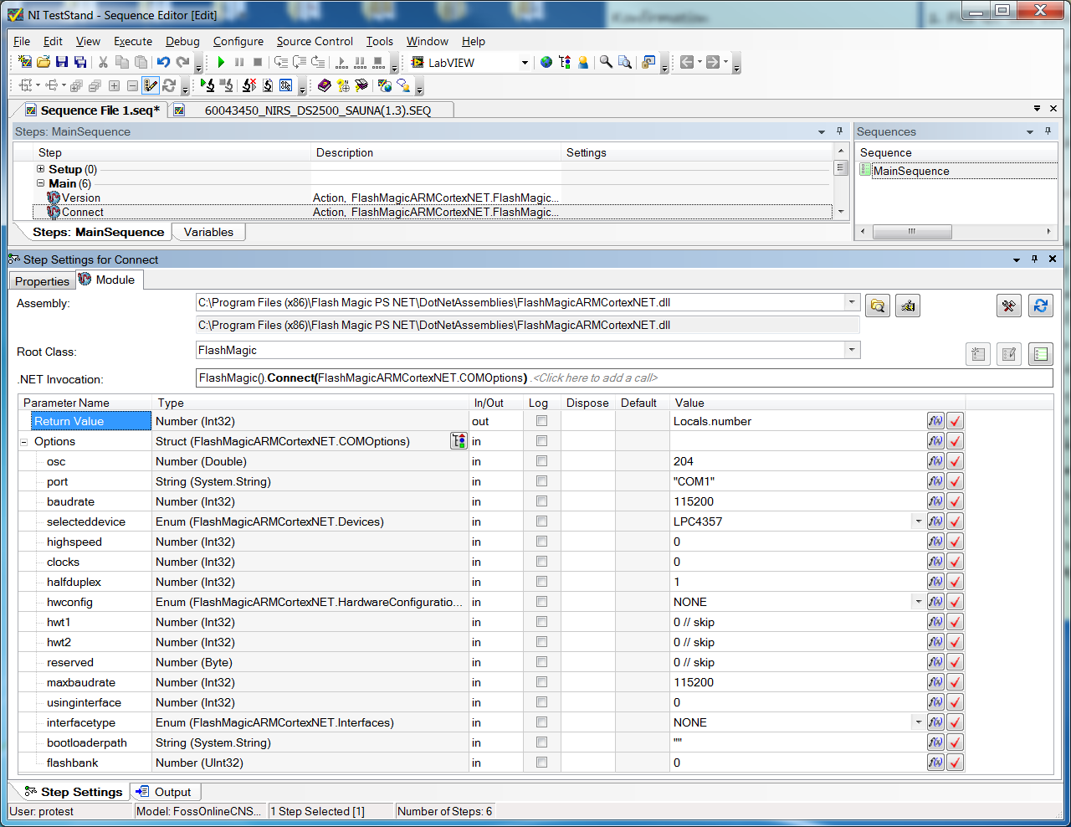Click the class browser icon beside Options struct
The width and height of the screenshot is (1071, 827).
pos(459,441)
